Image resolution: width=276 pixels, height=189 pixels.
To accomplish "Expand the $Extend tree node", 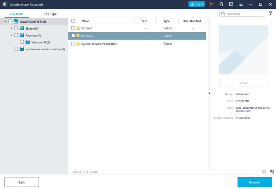I will click(11, 28).
